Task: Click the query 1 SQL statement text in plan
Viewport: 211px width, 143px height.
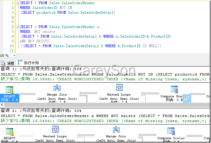Action: click(105, 74)
